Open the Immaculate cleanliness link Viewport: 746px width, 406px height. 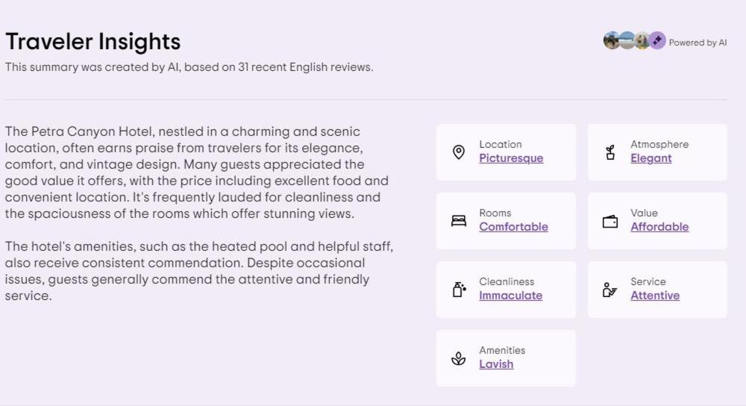pos(510,296)
